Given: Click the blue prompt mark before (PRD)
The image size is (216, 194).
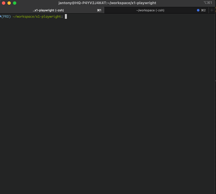Looking at the screenshot, I should pos(0,17).
